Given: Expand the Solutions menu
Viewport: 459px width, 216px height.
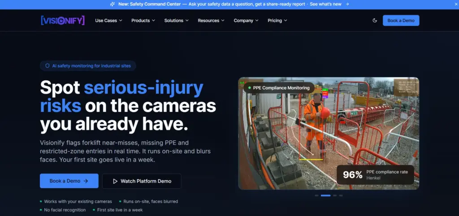Looking at the screenshot, I should click(176, 21).
